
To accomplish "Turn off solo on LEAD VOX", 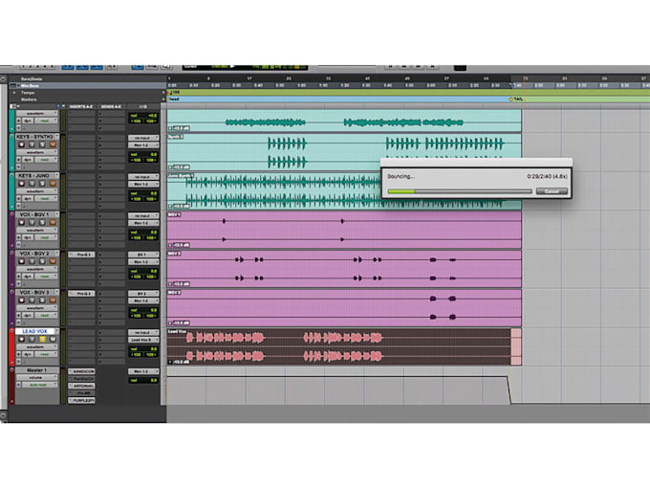I will (42, 339).
